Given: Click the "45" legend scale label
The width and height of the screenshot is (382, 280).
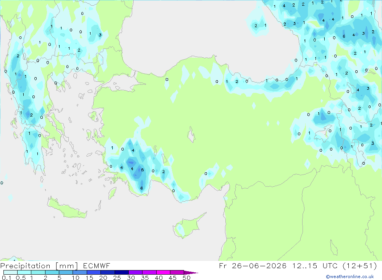Looking at the screenshot, I should (173, 278).
